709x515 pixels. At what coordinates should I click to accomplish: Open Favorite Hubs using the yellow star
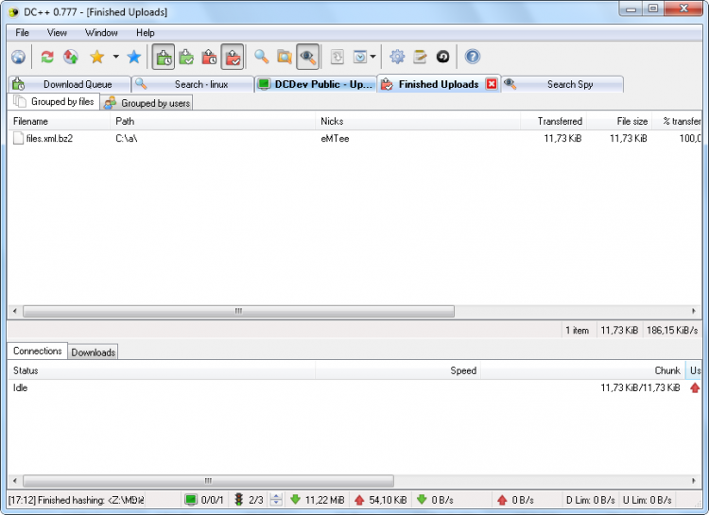[96, 57]
